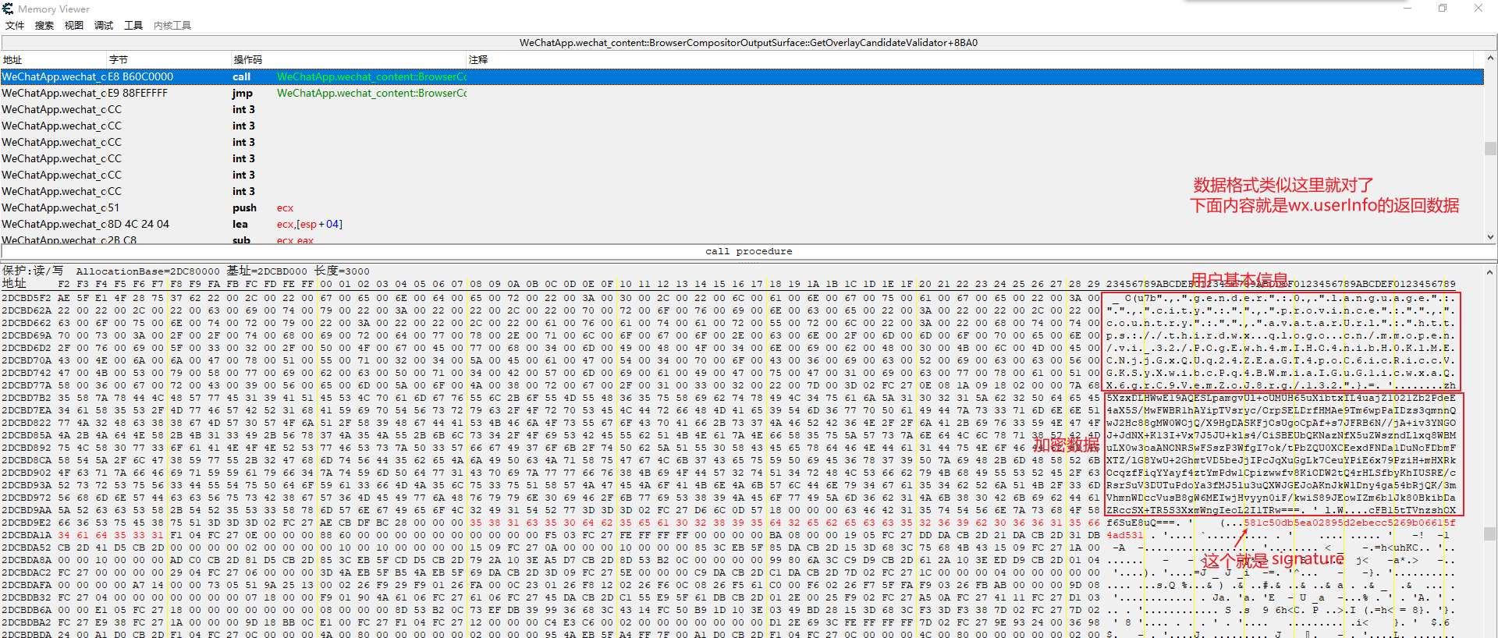Viewport: 1498px width, 638px height.
Task: Click hex row address 2DCBD7EA
Action: pyautogui.click(x=27, y=410)
